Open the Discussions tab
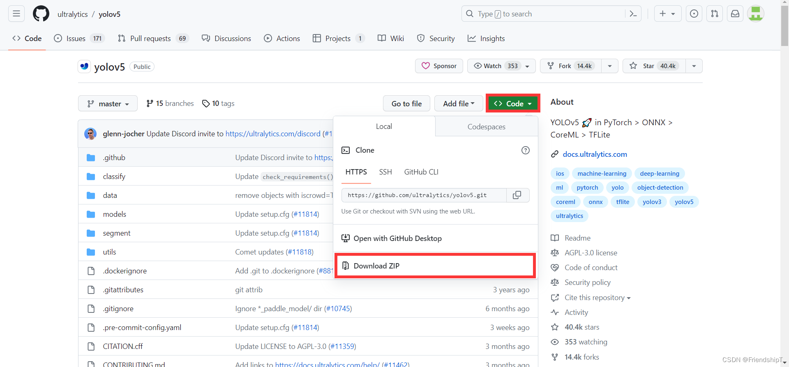The image size is (789, 367). [x=226, y=38]
